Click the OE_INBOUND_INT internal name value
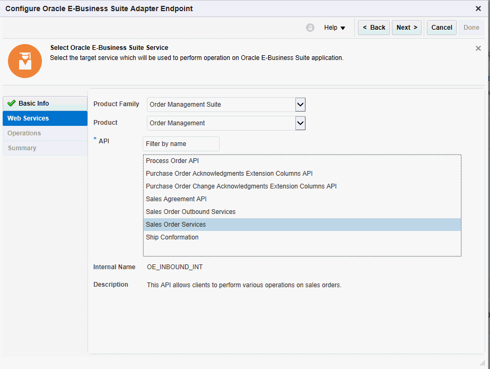490x369 pixels. [x=174, y=267]
